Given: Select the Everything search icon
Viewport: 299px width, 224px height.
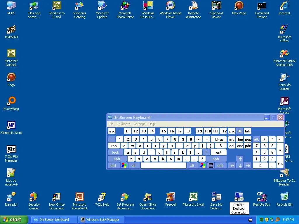Looking at the screenshot, I should coord(11,101).
